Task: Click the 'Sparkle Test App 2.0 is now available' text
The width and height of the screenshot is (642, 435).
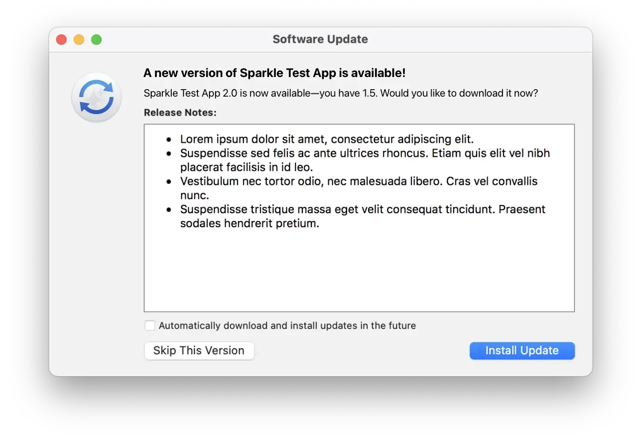Action: (x=341, y=93)
